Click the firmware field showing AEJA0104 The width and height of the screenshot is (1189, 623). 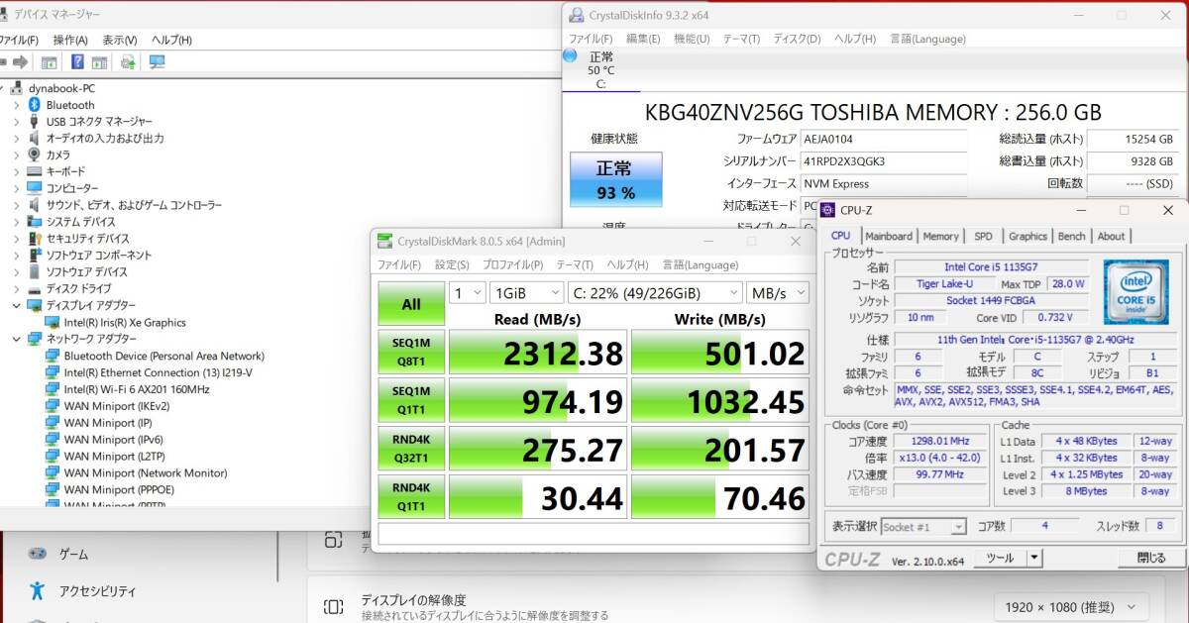(x=884, y=140)
